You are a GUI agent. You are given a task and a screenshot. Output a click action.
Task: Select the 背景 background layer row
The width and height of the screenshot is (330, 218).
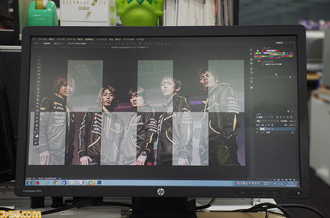tap(276, 133)
